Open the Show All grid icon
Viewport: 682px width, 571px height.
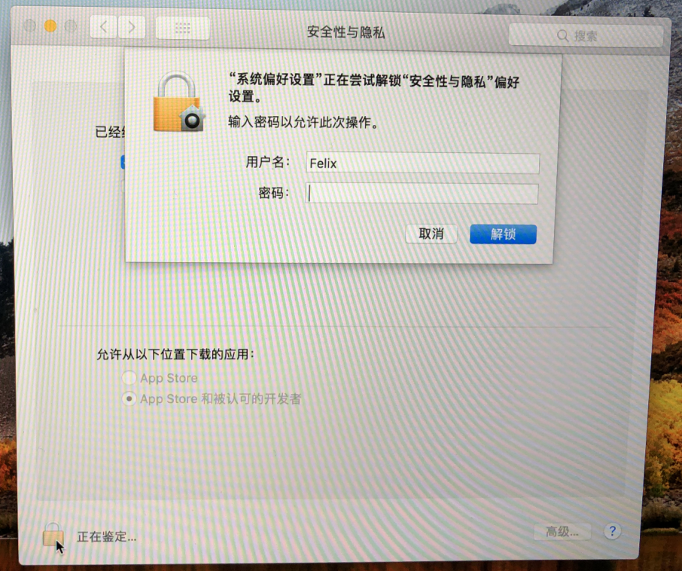[x=182, y=29]
